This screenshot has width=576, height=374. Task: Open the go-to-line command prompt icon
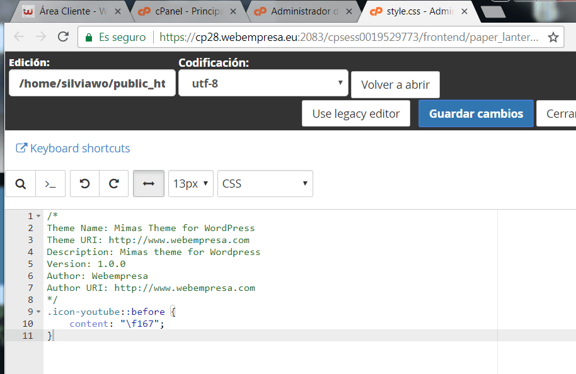coord(50,183)
